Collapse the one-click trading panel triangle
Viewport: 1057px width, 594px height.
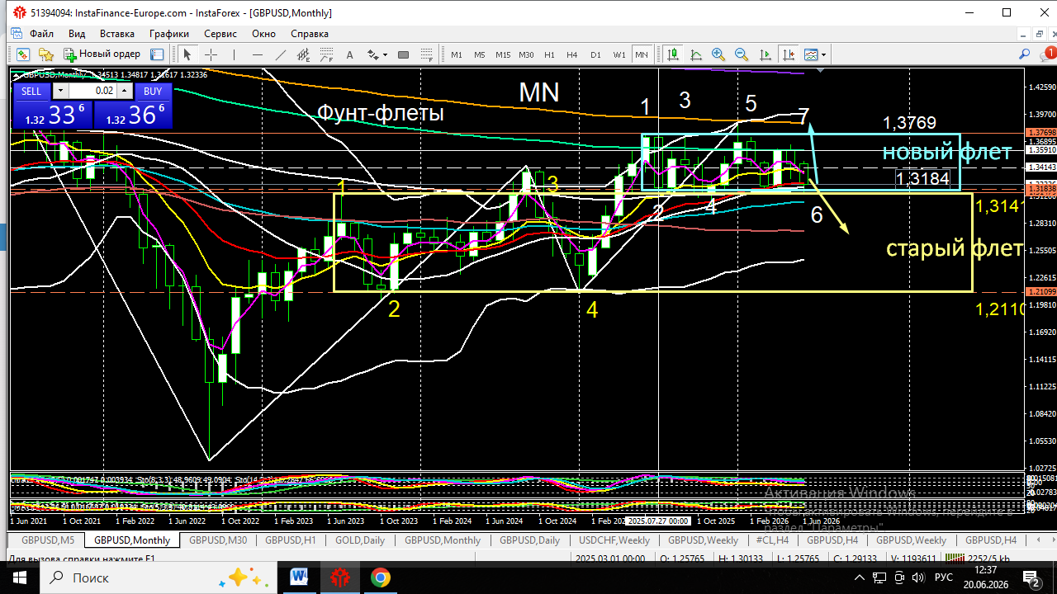17,75
